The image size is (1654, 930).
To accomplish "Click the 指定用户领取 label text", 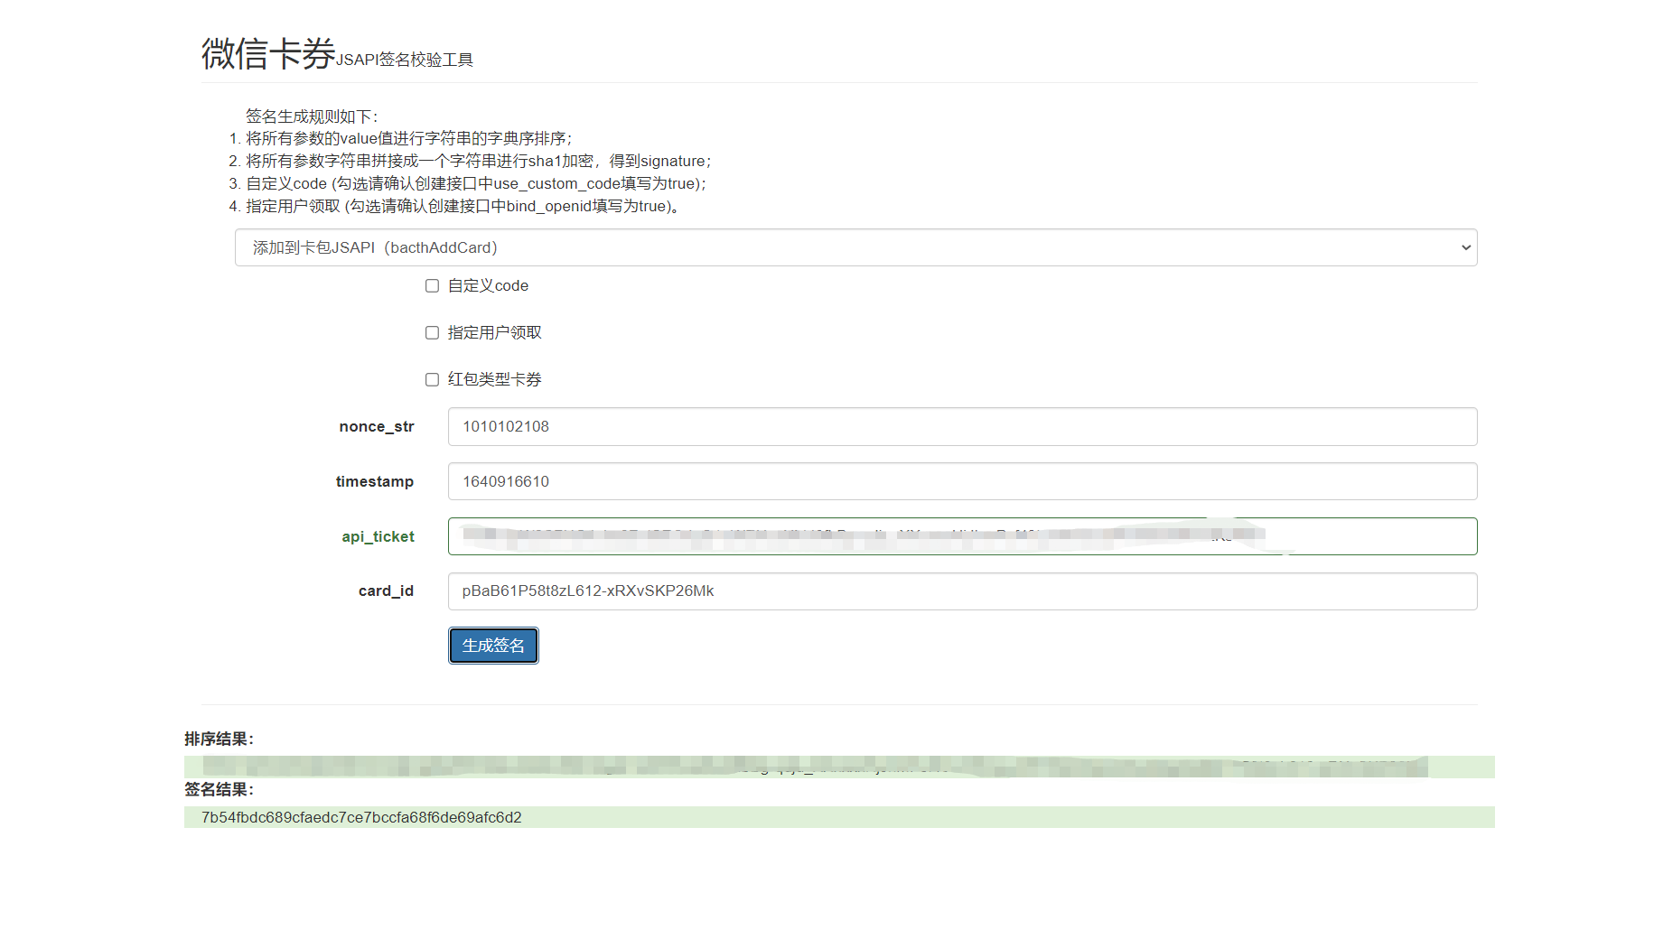I will 495,333.
